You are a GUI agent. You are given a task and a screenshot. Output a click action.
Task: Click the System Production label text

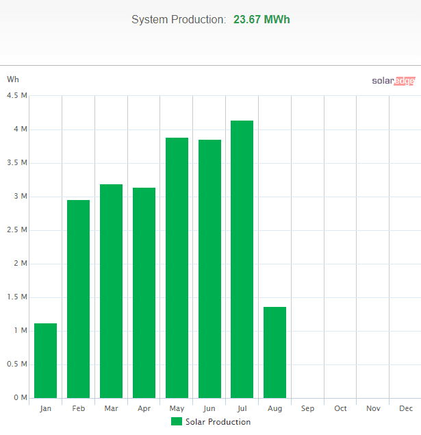click(x=179, y=20)
